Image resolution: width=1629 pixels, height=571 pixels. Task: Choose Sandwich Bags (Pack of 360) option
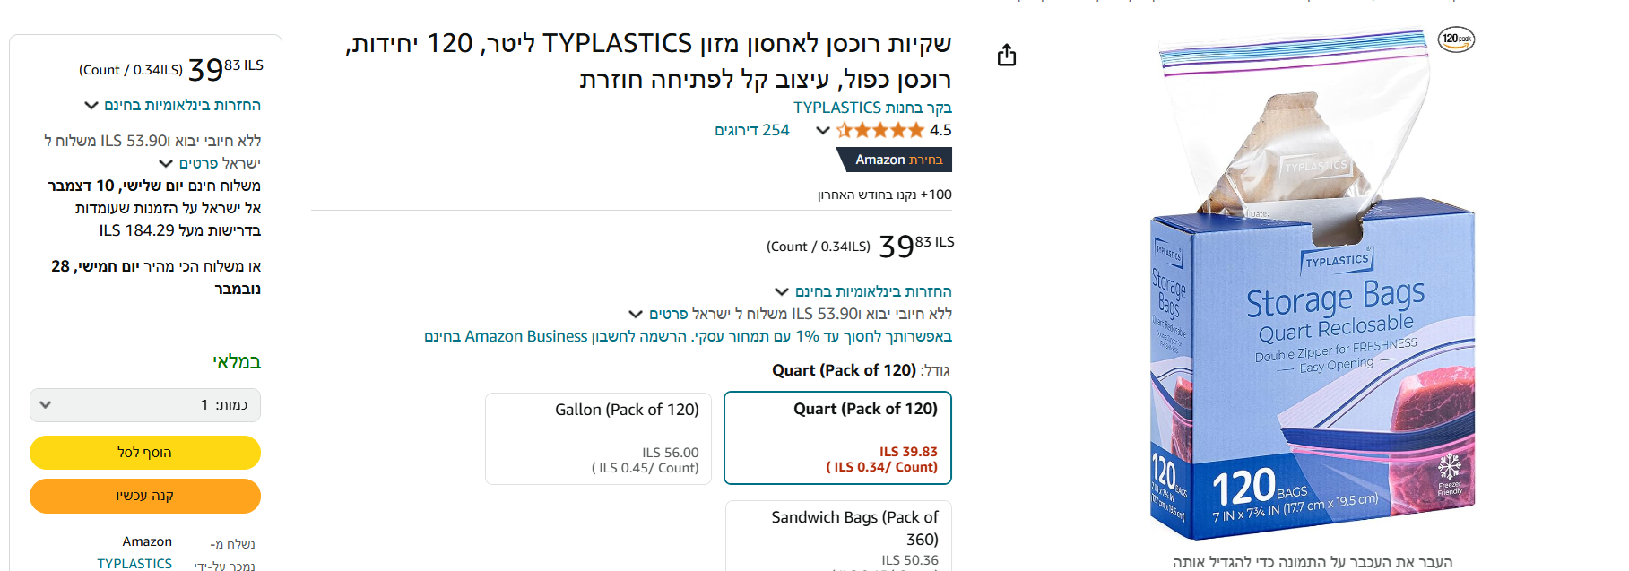(x=837, y=535)
